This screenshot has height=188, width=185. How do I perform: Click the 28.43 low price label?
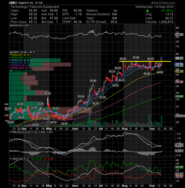pyautogui.click(x=64, y=124)
